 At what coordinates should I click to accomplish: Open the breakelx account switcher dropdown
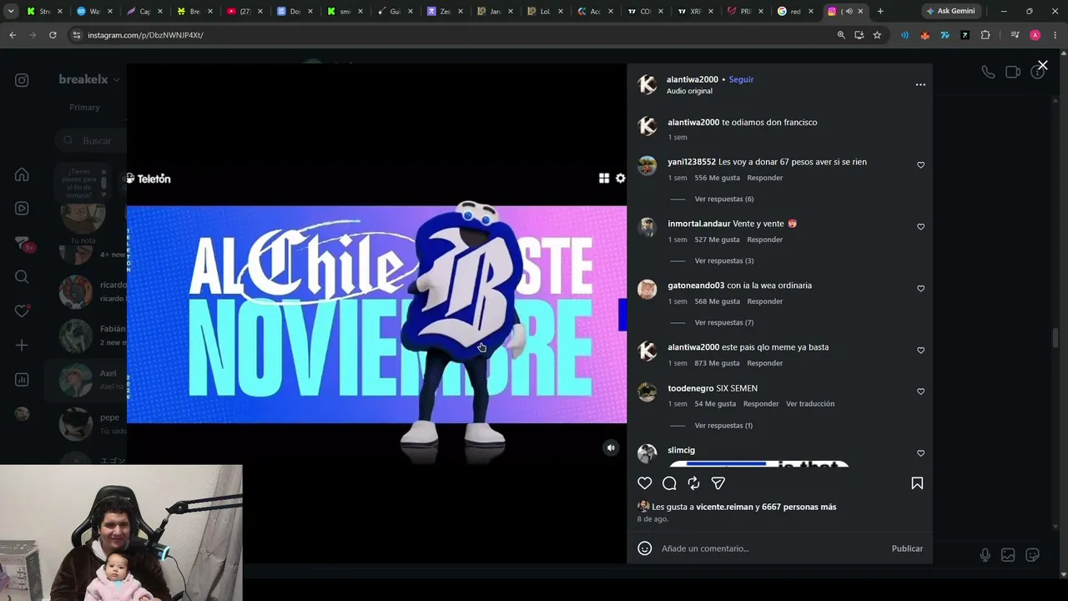click(89, 79)
